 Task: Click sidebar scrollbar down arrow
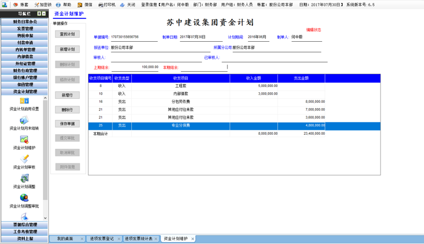tap(45, 218)
